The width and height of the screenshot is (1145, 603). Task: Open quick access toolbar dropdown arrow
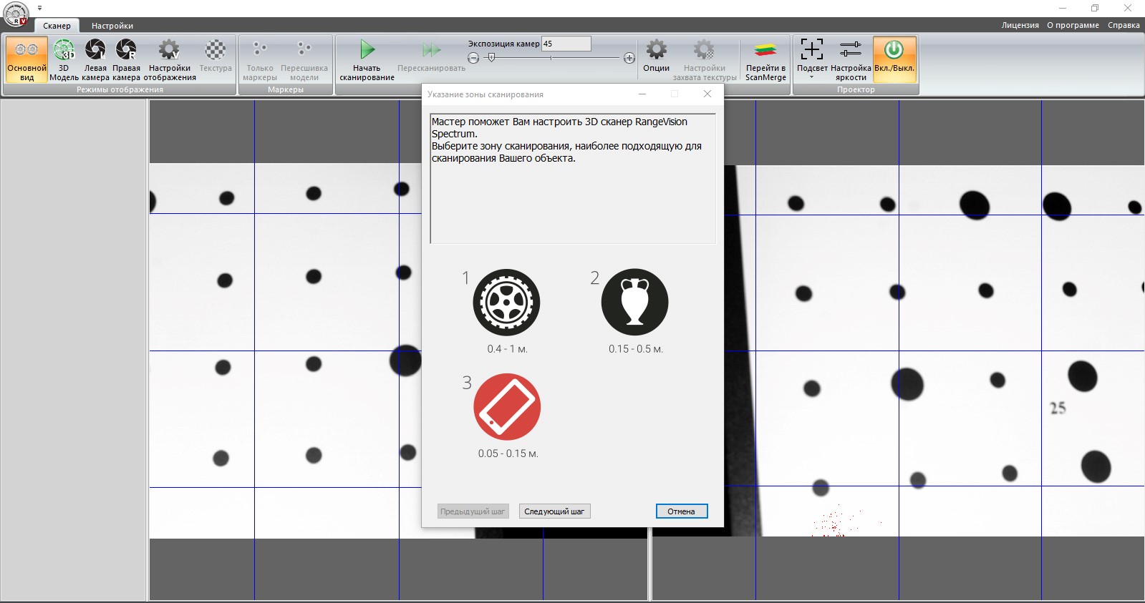tap(40, 8)
